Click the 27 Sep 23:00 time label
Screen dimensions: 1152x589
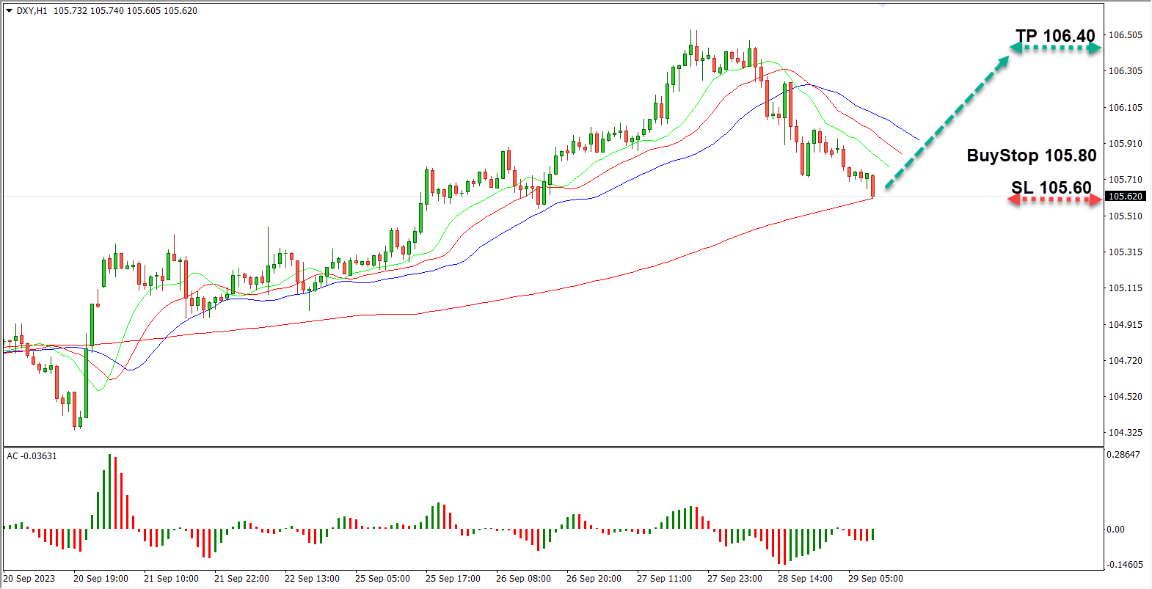(734, 579)
